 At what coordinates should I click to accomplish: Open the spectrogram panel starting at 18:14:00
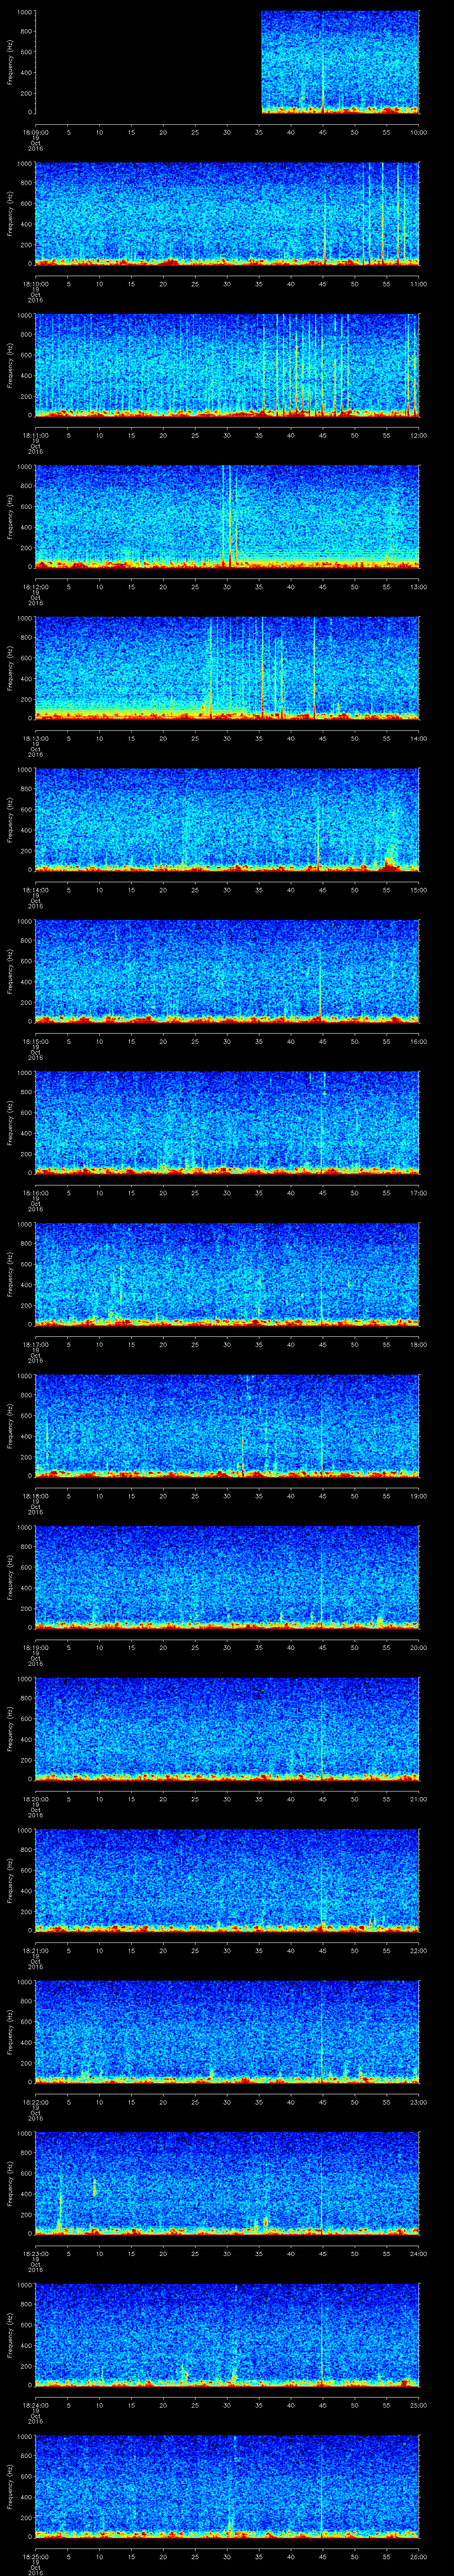227,819
